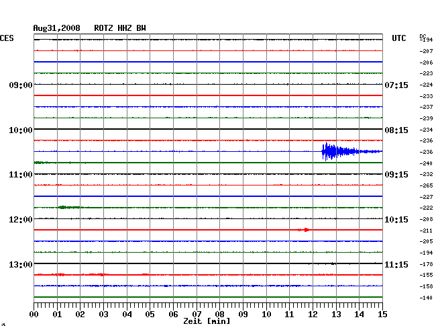Viewport: 436px width, 332px height.
Task: Select the DC offset value -237
Action: (x=426, y=107)
